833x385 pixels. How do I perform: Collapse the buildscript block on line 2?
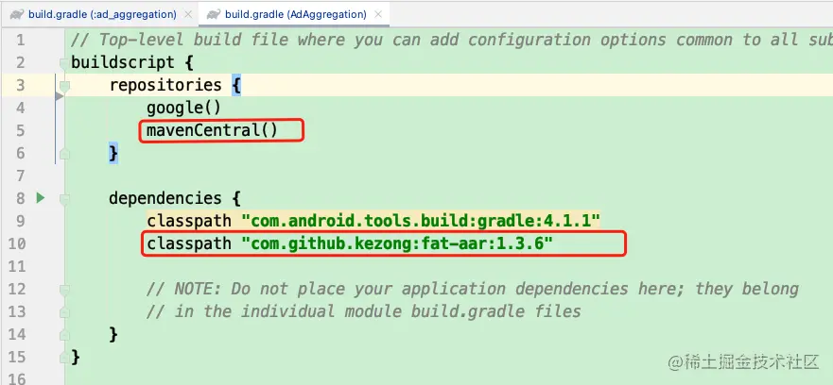coord(64,62)
